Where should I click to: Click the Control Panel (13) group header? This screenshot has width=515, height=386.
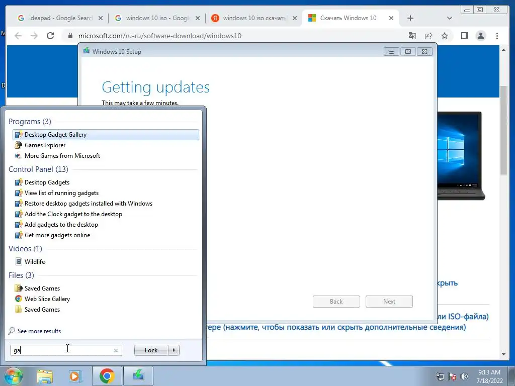pyautogui.click(x=38, y=169)
